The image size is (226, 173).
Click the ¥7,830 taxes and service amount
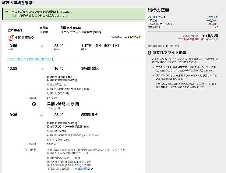coord(212,24)
